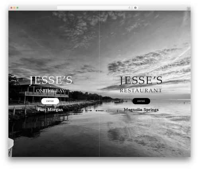The width and height of the screenshot is (199, 169).
Task: Click the black ENTER button for Magnolia Springs
Action: [141, 101]
